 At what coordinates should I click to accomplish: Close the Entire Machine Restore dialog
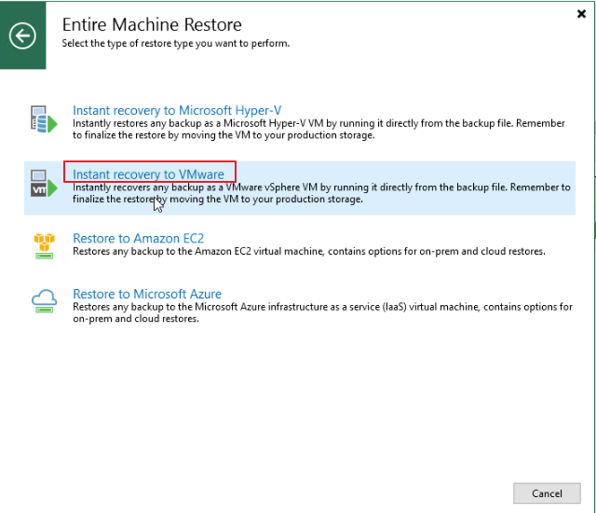[x=581, y=14]
